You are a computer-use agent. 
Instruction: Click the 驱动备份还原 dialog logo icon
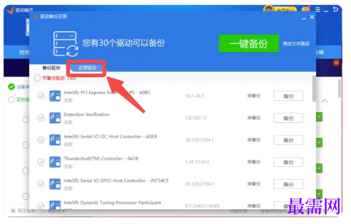[35, 16]
